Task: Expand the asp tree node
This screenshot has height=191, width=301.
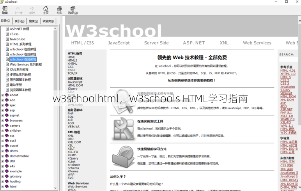Action: coord(2,110)
